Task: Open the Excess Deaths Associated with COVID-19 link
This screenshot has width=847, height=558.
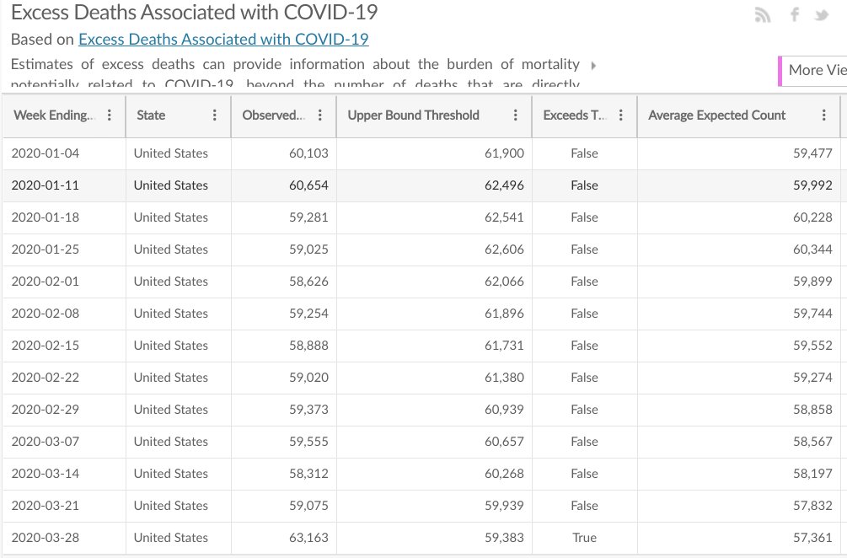Action: pyautogui.click(x=223, y=40)
